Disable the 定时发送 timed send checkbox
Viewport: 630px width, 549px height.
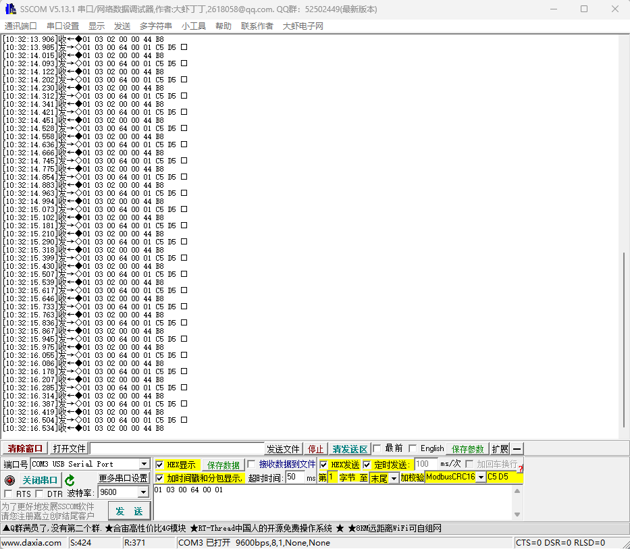(x=367, y=465)
